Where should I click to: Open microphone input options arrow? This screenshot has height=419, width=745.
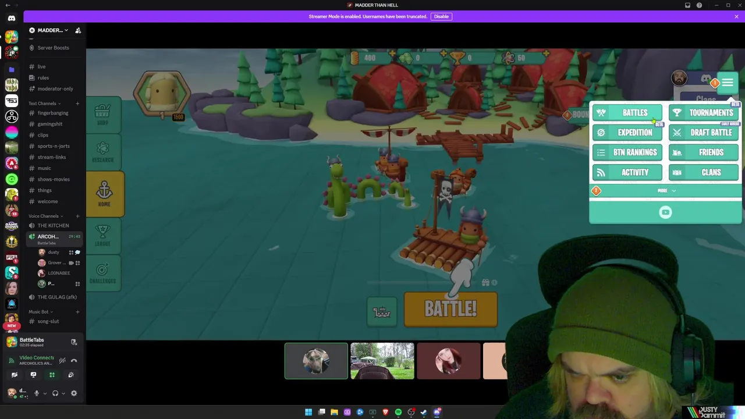coord(45,393)
